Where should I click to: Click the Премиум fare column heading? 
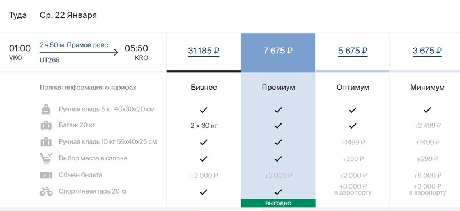click(x=278, y=88)
